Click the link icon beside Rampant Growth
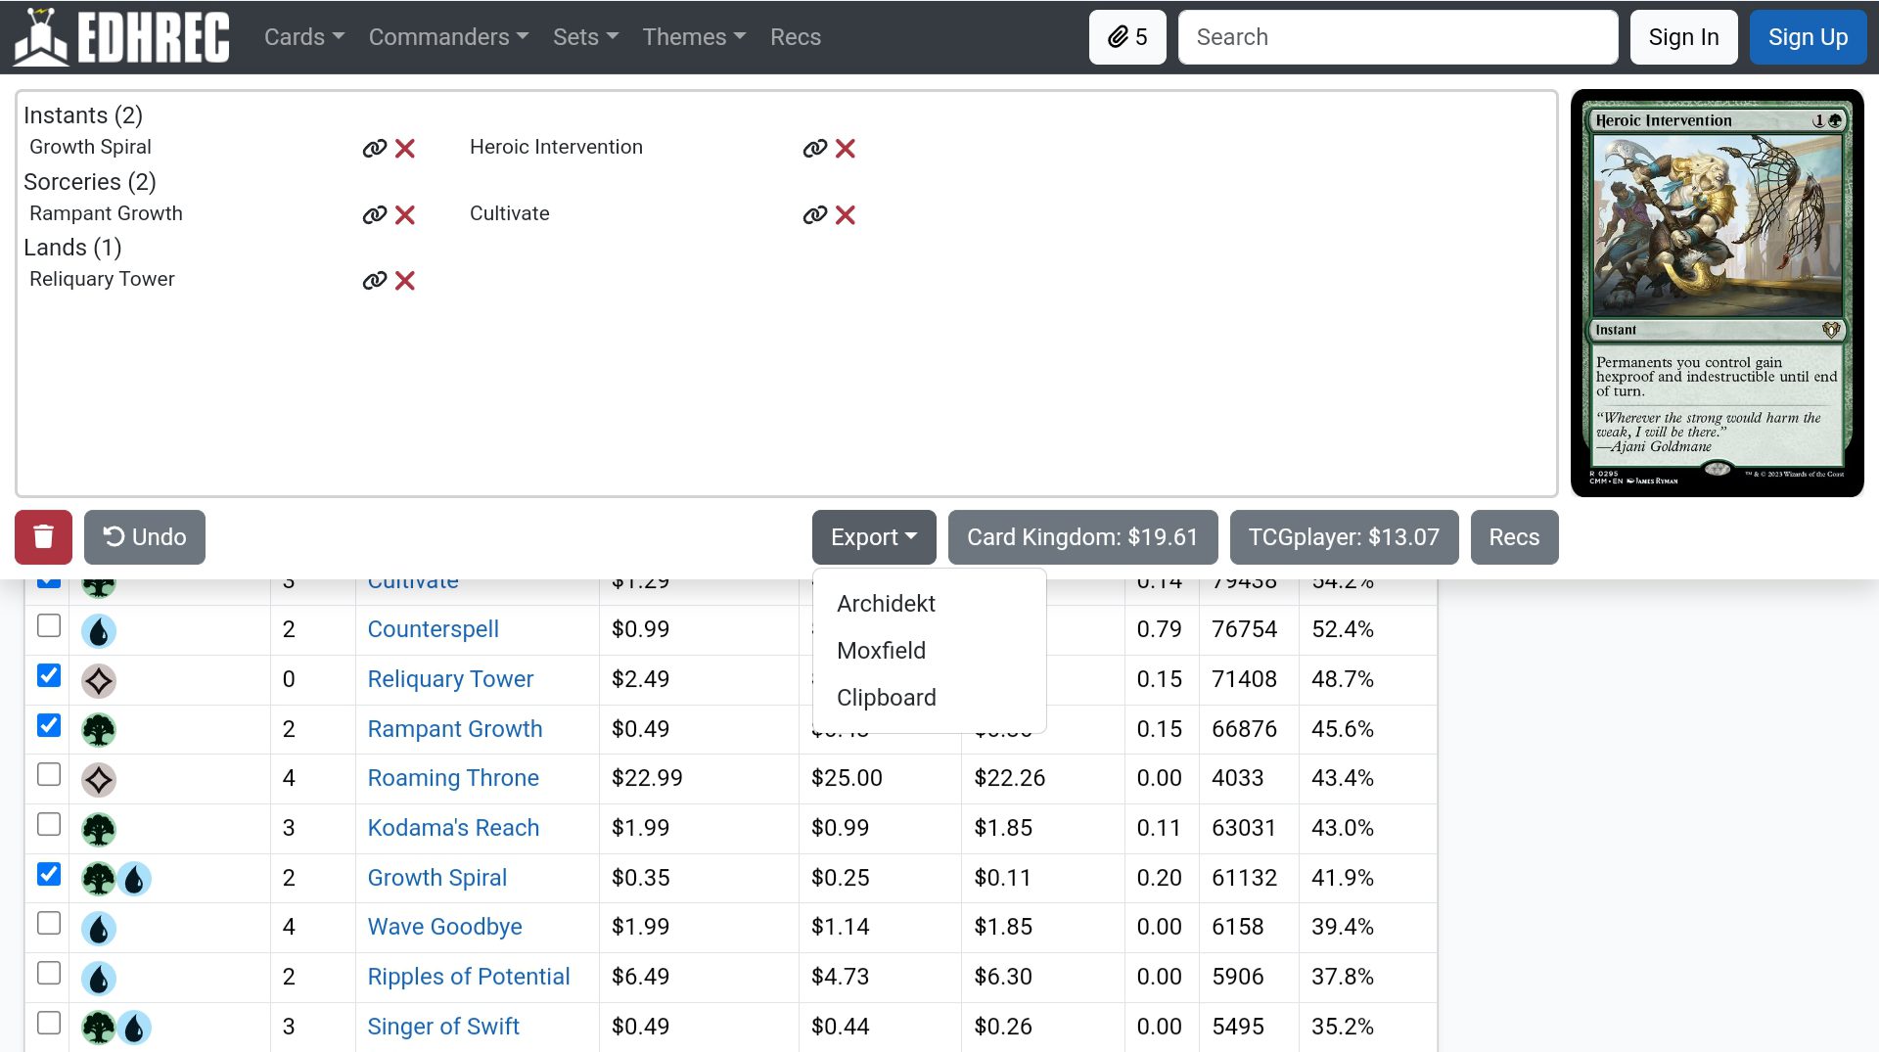 [374, 215]
